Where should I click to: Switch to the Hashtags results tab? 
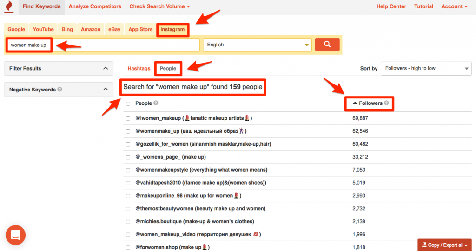[x=139, y=69]
